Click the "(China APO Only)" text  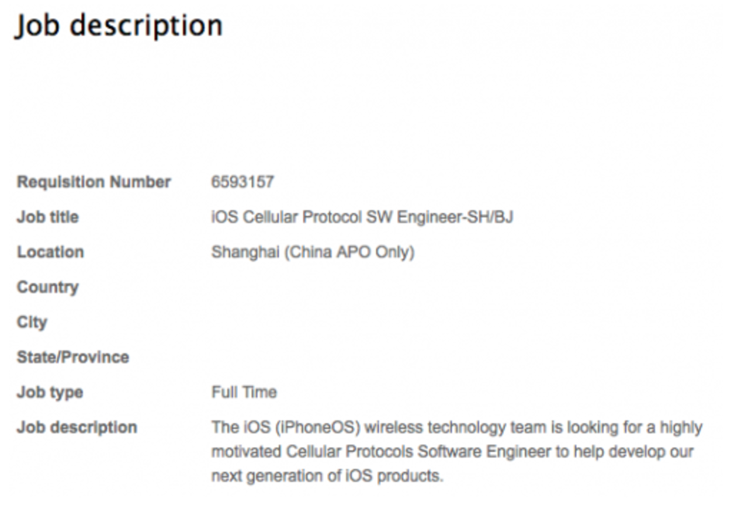(349, 252)
